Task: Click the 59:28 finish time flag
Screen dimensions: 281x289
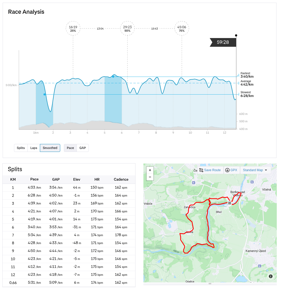Action: (x=223, y=42)
